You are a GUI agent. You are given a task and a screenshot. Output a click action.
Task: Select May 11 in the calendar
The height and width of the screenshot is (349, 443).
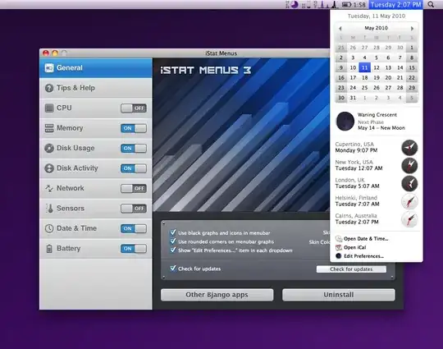coord(364,67)
